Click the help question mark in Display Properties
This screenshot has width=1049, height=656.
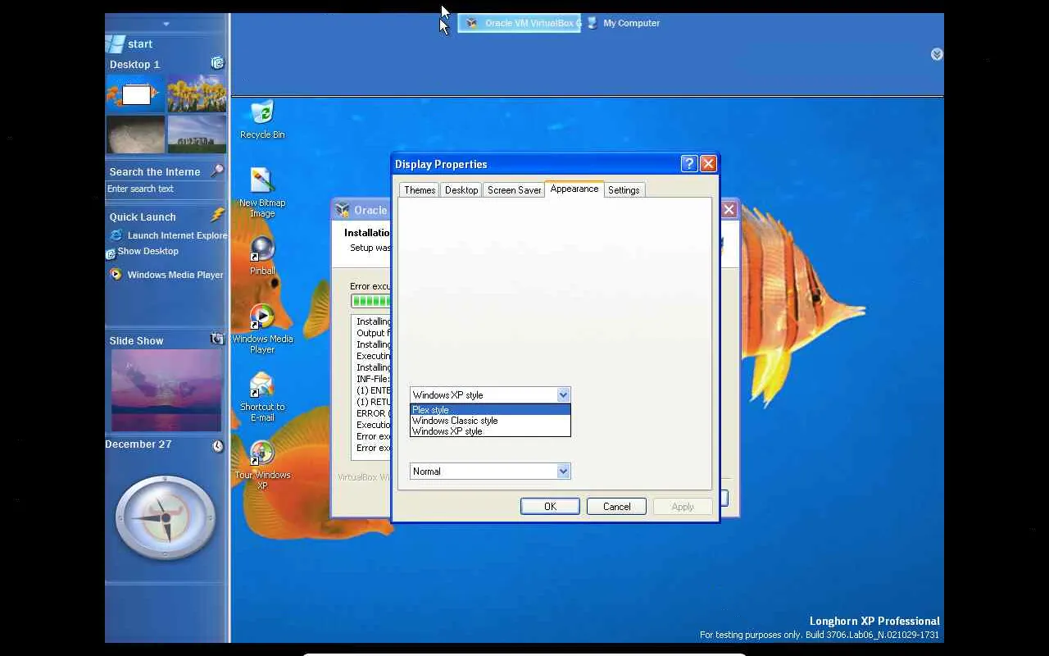(689, 163)
